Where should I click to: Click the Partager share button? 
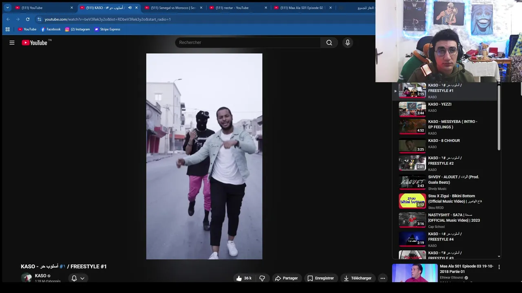tap(286, 278)
